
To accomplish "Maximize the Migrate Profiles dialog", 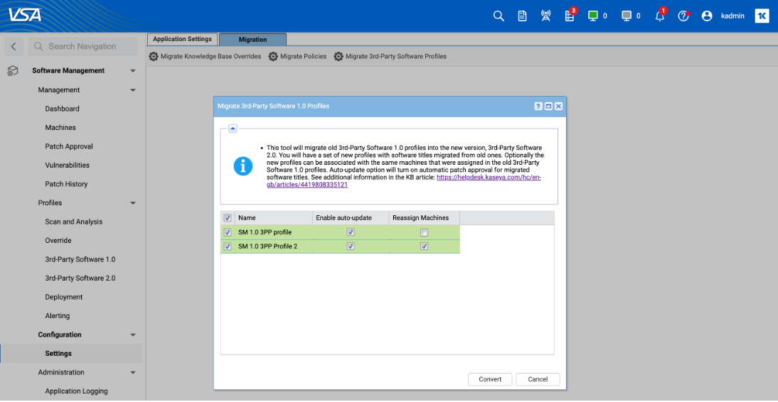I will pyautogui.click(x=549, y=107).
